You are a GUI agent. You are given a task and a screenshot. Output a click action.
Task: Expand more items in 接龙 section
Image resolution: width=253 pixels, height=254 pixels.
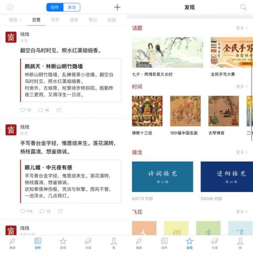242,152
